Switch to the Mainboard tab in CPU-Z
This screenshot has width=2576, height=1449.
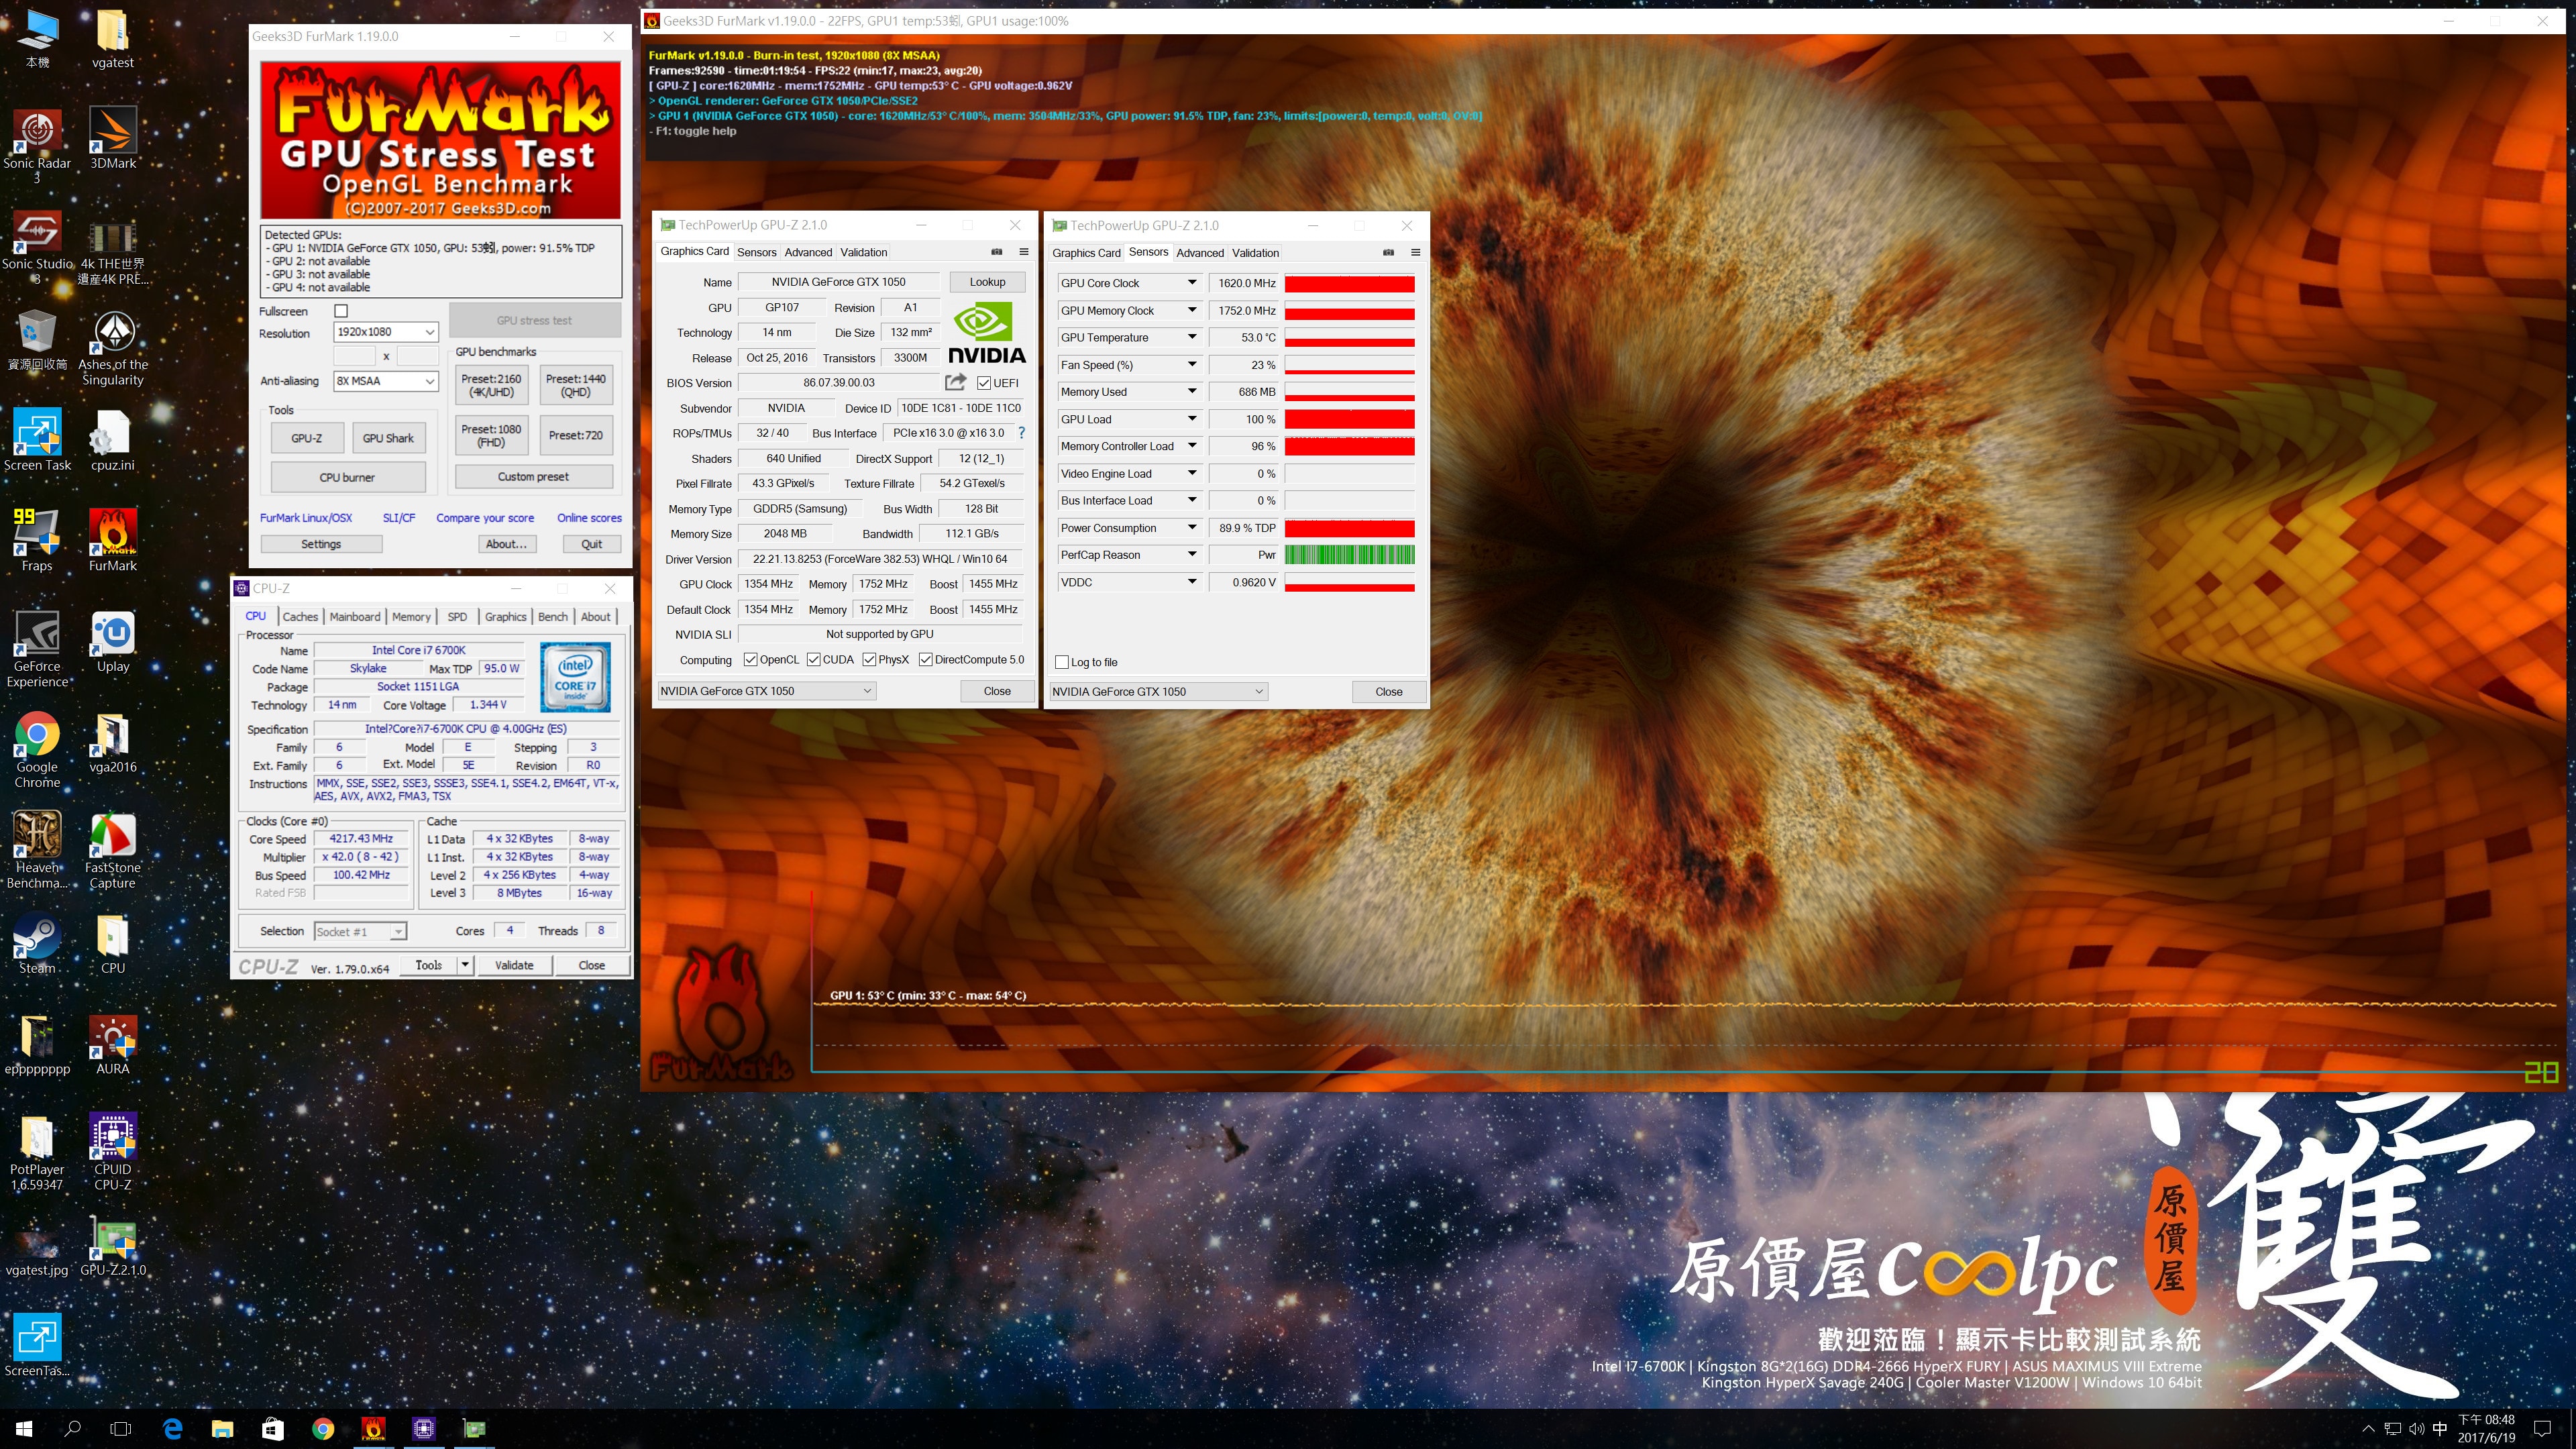pyautogui.click(x=355, y=617)
